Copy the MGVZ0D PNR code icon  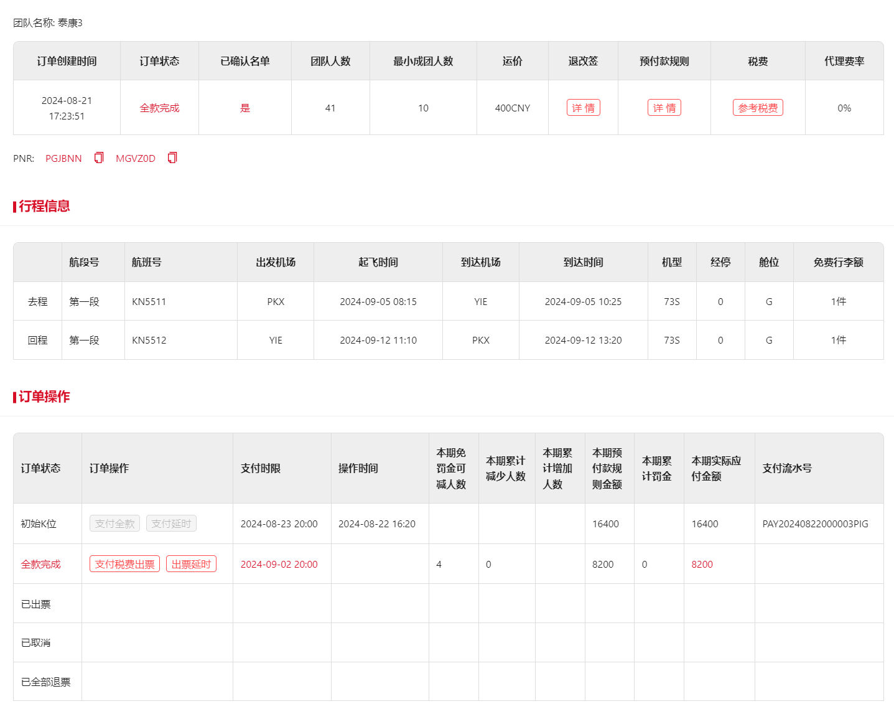[172, 158]
